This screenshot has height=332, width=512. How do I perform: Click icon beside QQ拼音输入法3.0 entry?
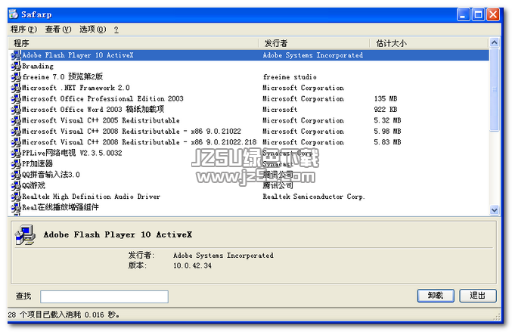[x=16, y=175]
